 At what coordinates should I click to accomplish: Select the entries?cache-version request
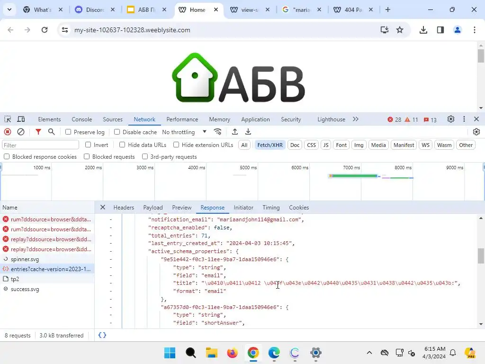47,269
